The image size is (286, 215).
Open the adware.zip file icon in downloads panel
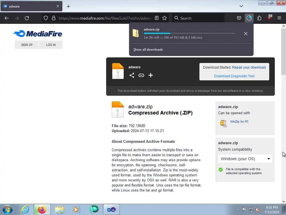(136, 33)
